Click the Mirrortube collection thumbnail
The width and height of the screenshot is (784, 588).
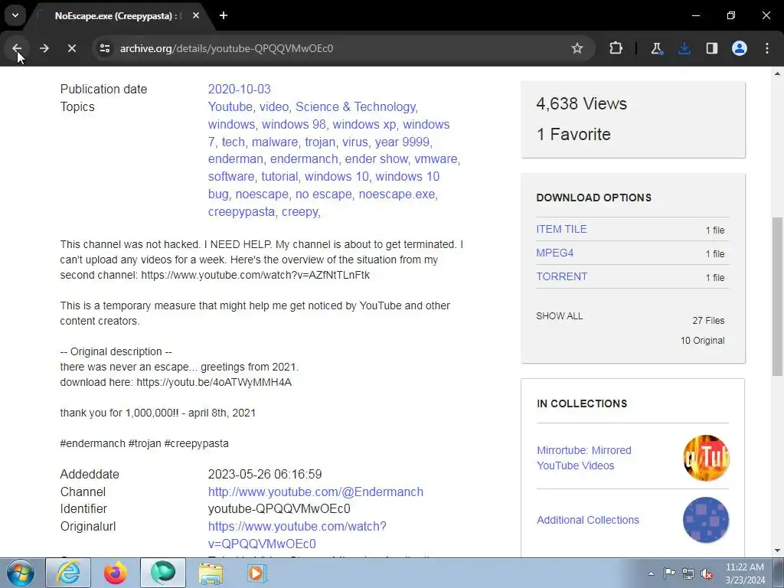coord(706,458)
